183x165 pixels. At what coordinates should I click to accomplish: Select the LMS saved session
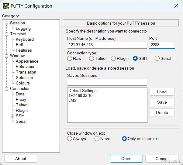tap(73, 100)
